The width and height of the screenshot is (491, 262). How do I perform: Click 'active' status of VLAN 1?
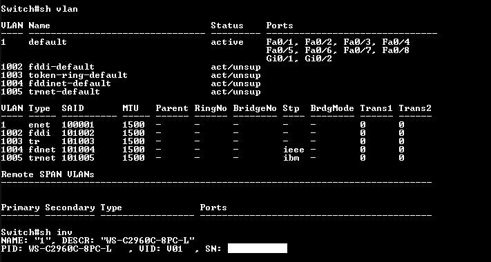227,42
